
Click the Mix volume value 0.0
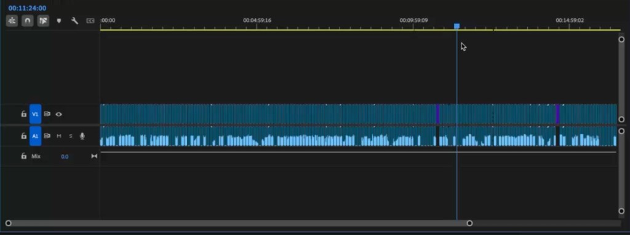pyautogui.click(x=65, y=156)
